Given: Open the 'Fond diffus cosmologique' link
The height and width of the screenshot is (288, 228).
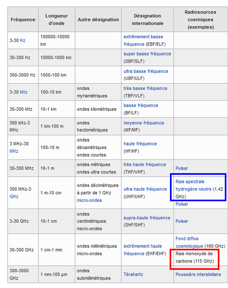Looking at the screenshot, I should coord(189,242).
